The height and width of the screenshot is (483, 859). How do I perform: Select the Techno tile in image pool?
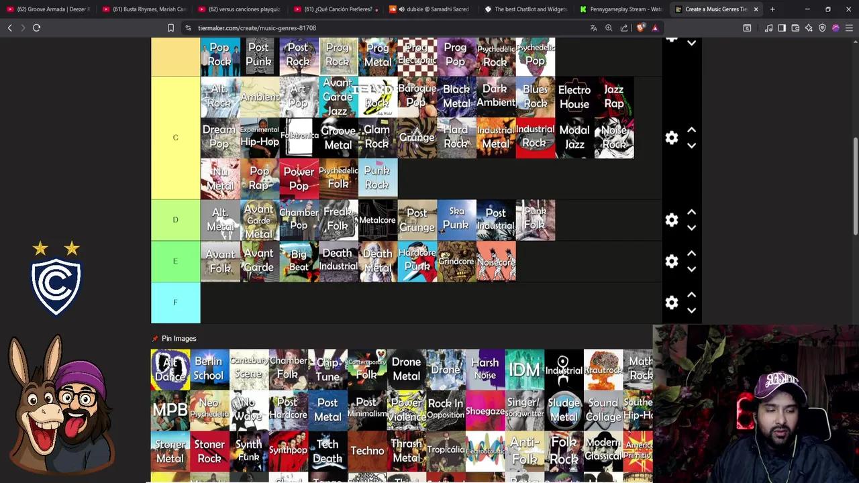tap(367, 451)
